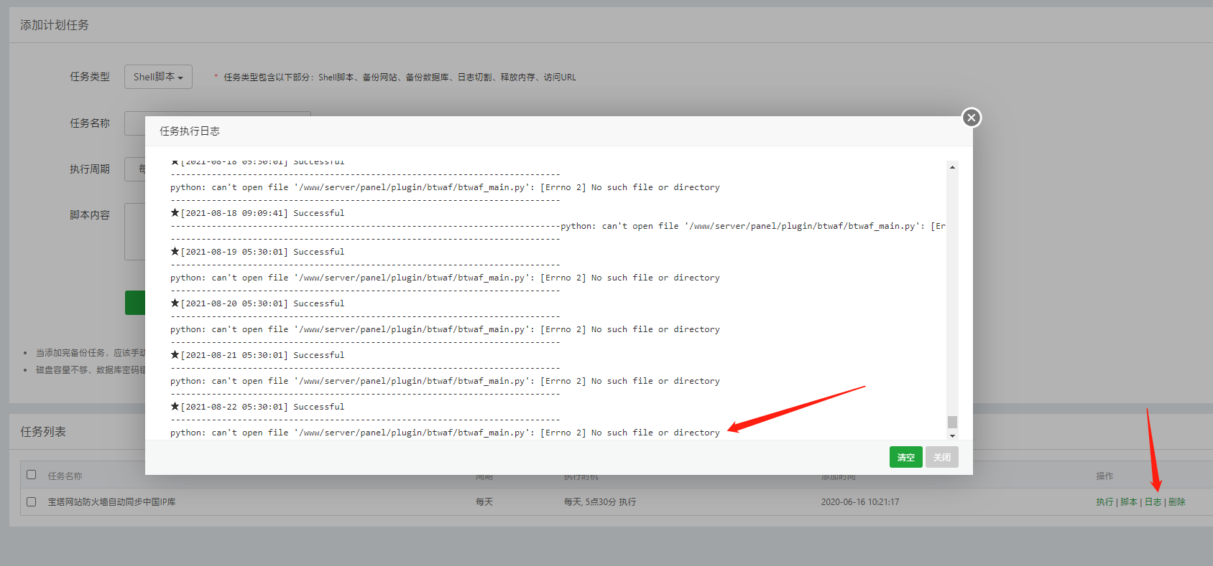Click log entry [2021-08-19 05:30:01] Successful
Screen dimensions: 1213x566
point(257,252)
